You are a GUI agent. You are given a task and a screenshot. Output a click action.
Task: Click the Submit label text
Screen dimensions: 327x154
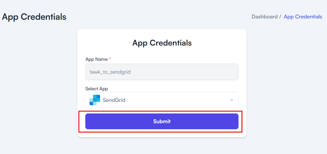pyautogui.click(x=162, y=121)
